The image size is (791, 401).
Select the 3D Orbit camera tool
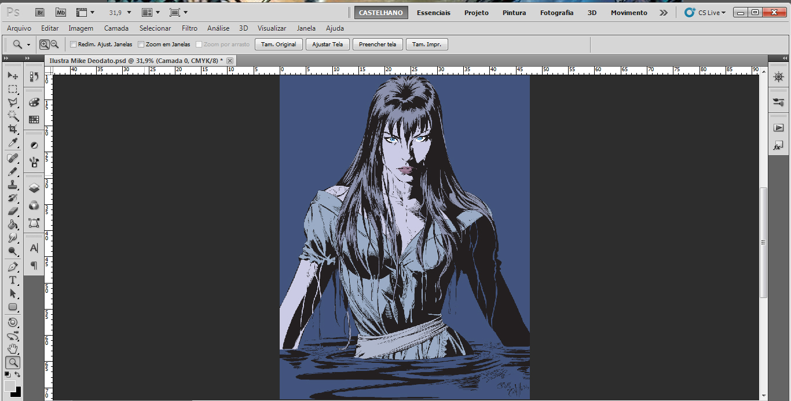coord(12,336)
